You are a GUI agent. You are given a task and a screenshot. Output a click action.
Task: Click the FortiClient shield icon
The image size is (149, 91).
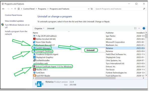click(x=34, y=73)
